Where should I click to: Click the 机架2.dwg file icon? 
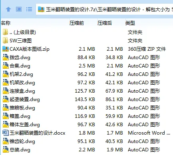coord(6,74)
